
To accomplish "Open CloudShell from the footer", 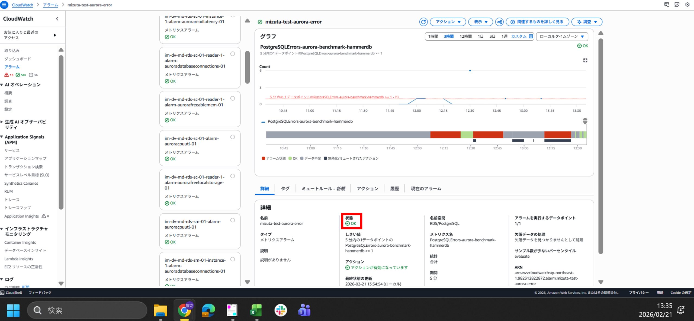I will point(11,293).
